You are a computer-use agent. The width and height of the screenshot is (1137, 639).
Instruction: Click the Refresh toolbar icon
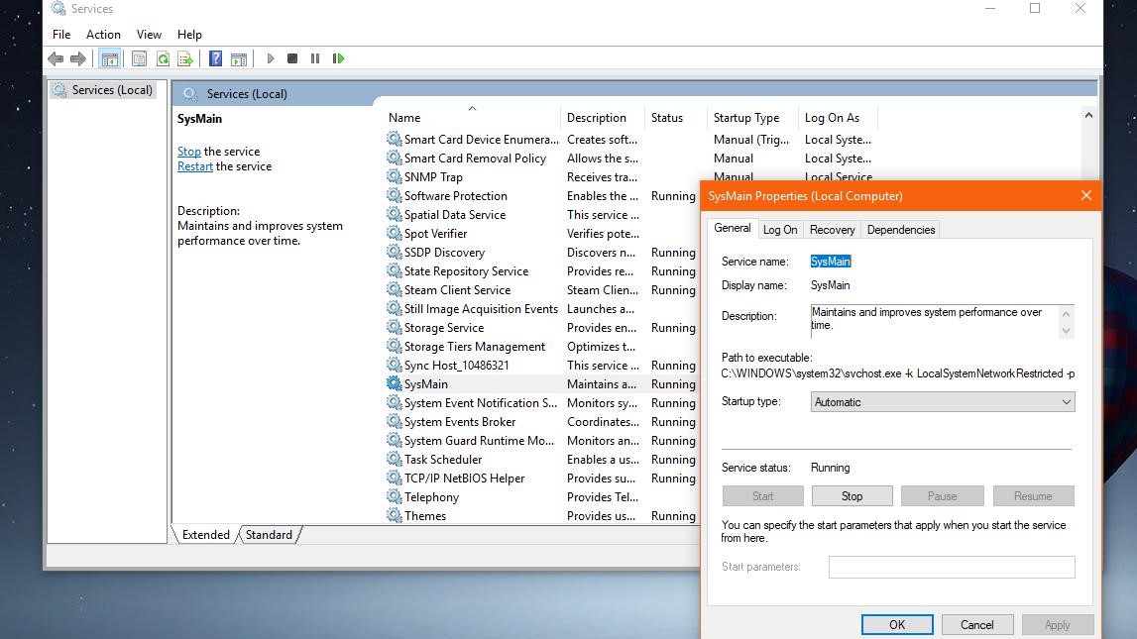pos(163,59)
